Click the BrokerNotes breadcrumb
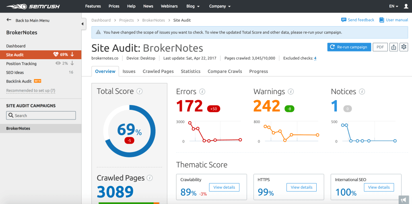Image resolution: width=412 pixels, height=204 pixels. point(153,20)
